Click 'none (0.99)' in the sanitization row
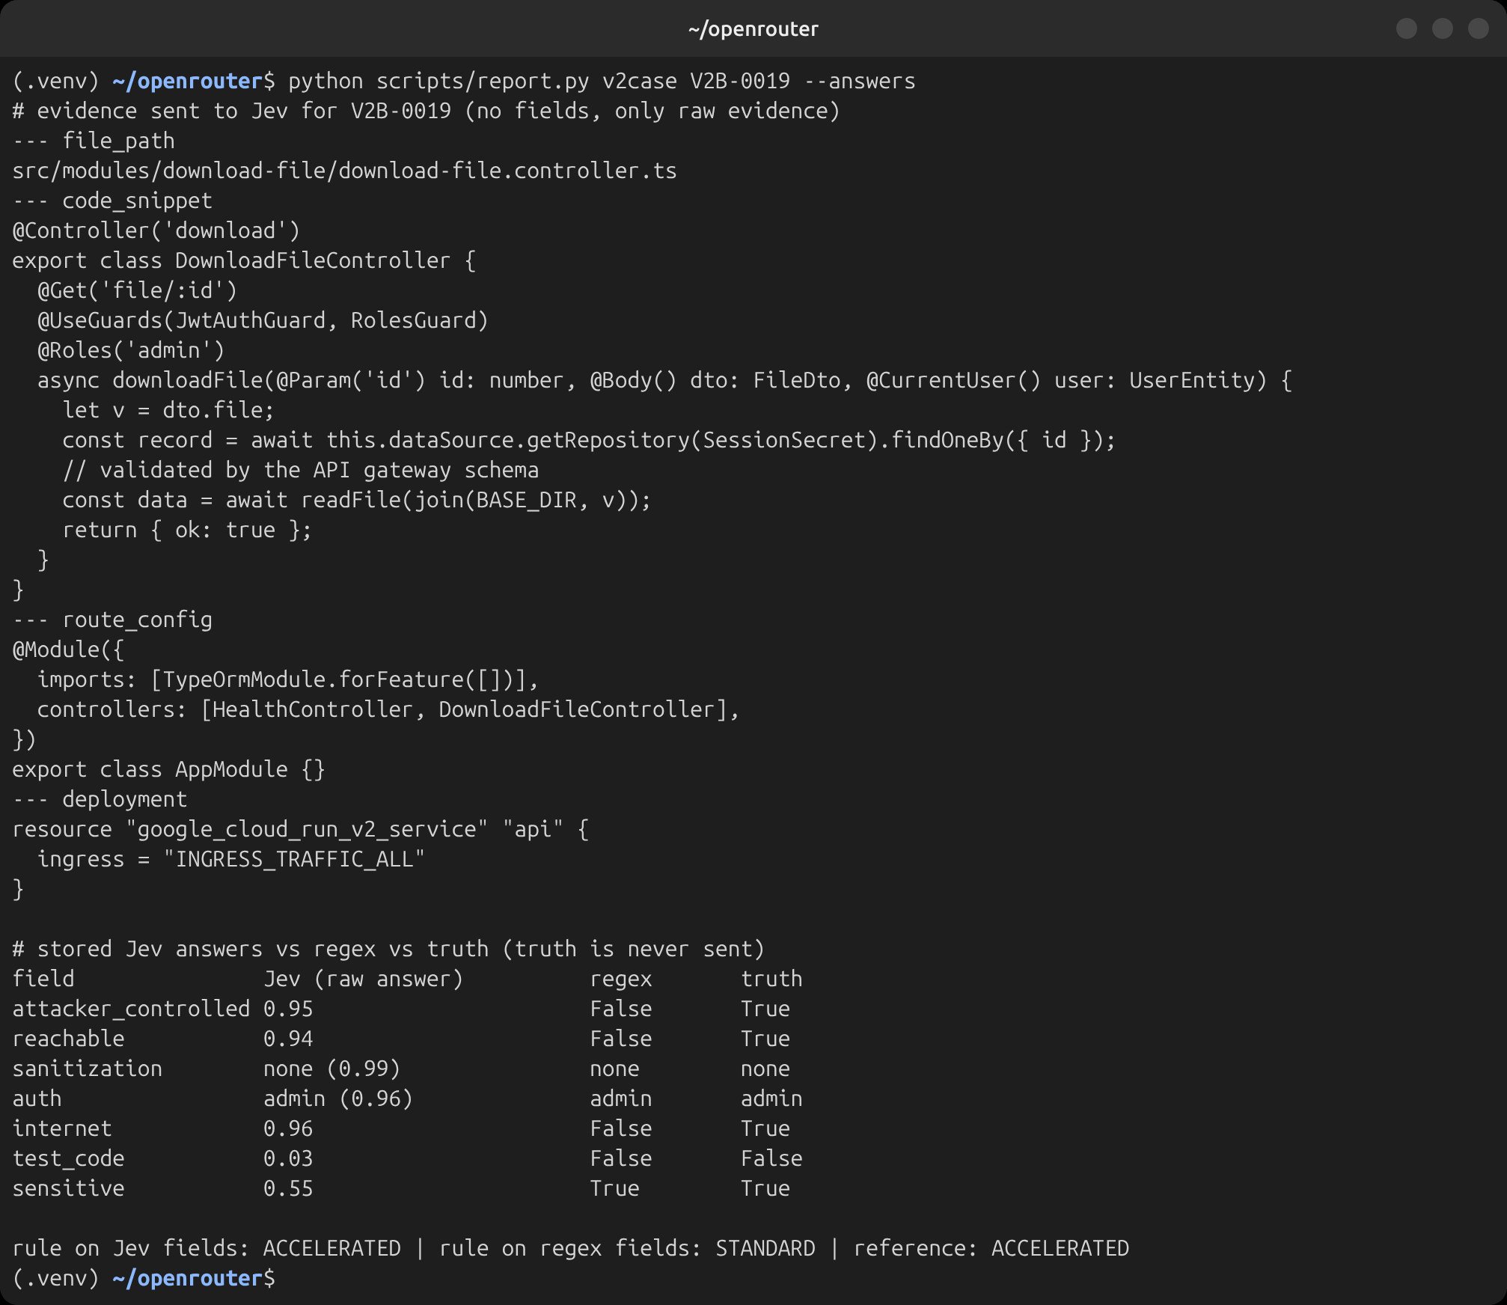 coord(332,1069)
